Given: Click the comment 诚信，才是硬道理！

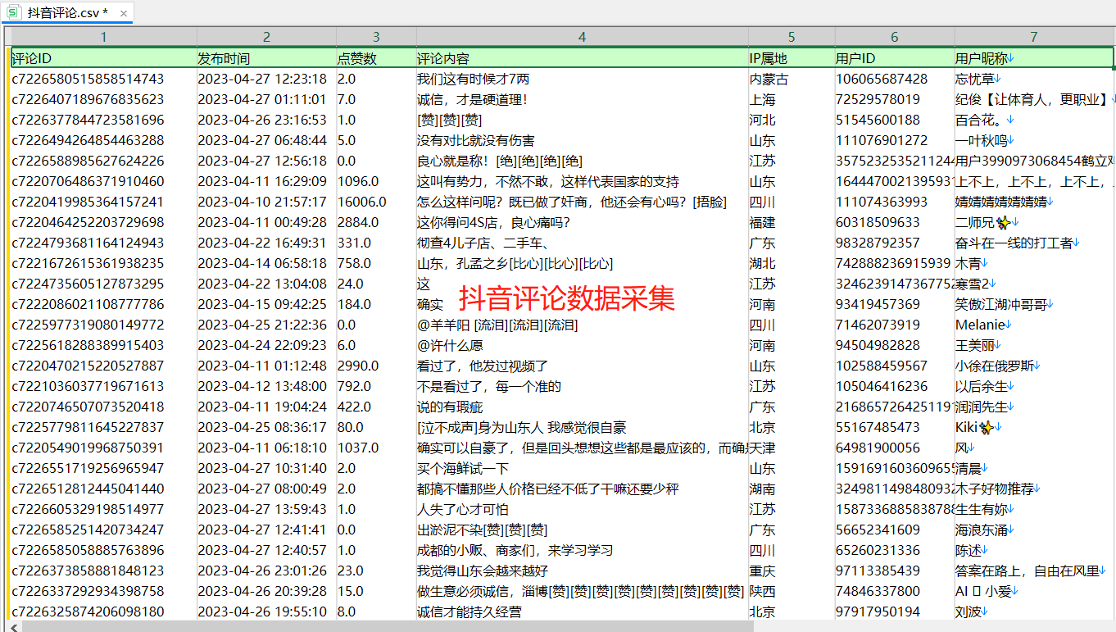Looking at the screenshot, I should pos(473,99).
